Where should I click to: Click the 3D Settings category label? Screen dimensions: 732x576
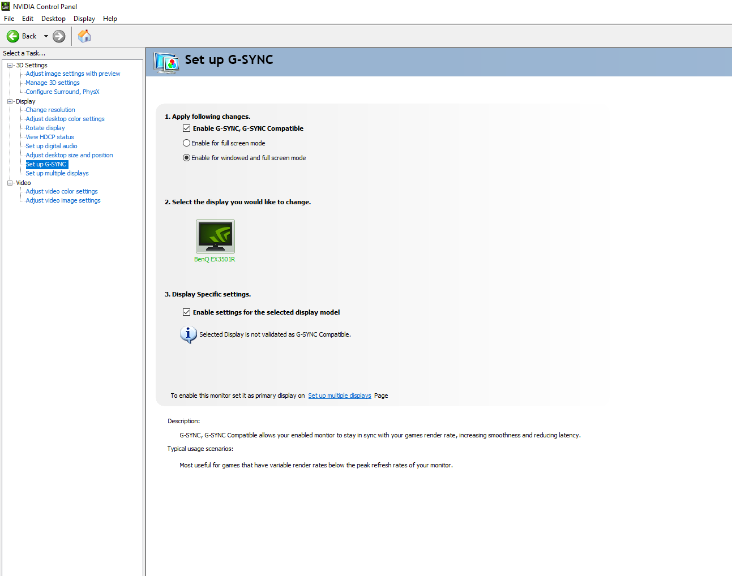pos(32,65)
